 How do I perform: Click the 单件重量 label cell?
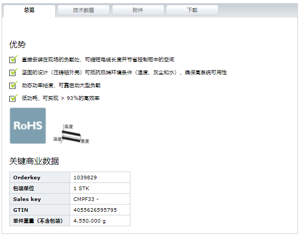[x=40, y=221]
